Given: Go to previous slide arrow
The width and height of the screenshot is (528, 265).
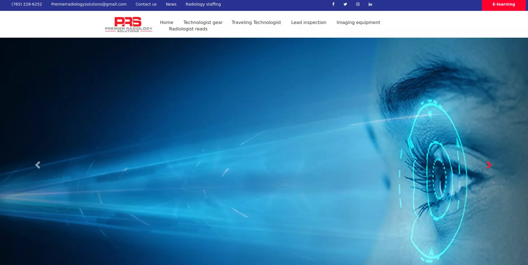Looking at the screenshot, I should click(38, 165).
